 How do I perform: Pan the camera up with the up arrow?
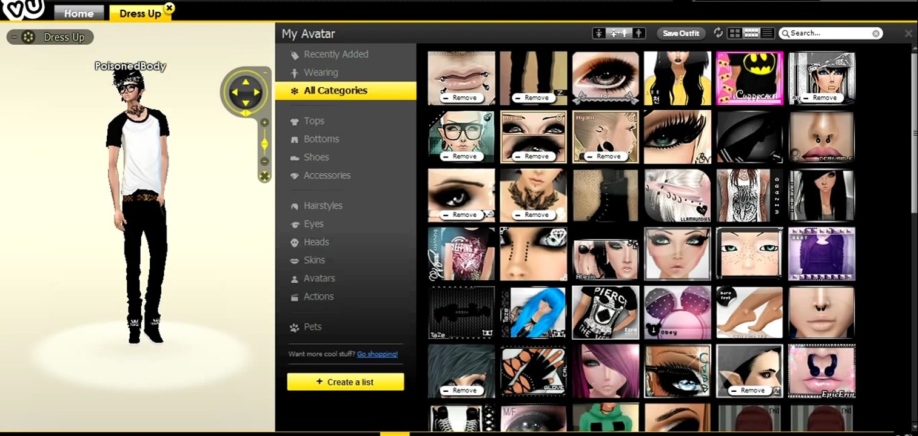[245, 82]
